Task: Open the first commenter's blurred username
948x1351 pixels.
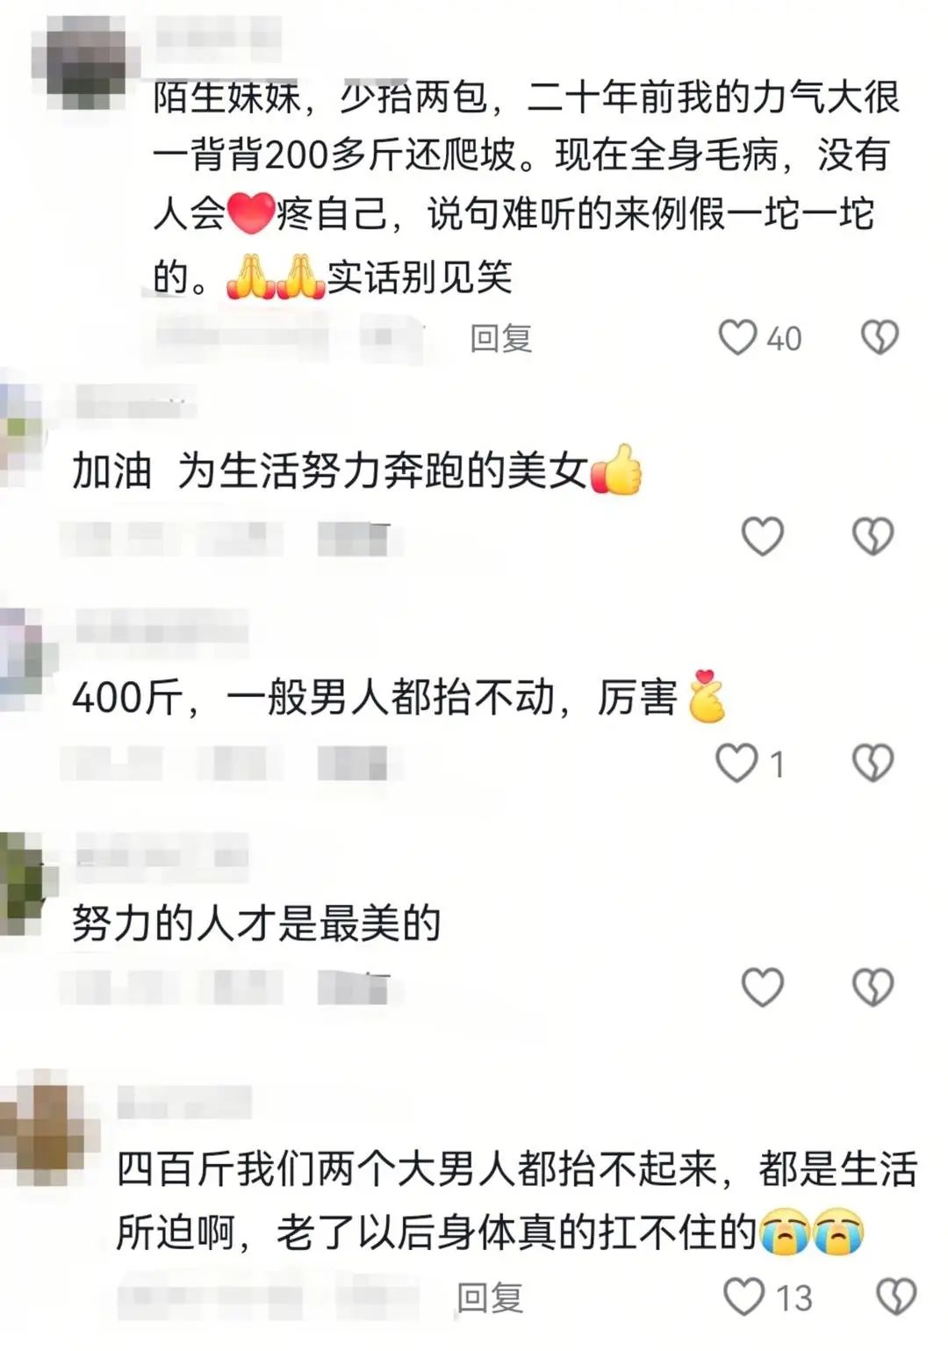Action: pos(218,40)
